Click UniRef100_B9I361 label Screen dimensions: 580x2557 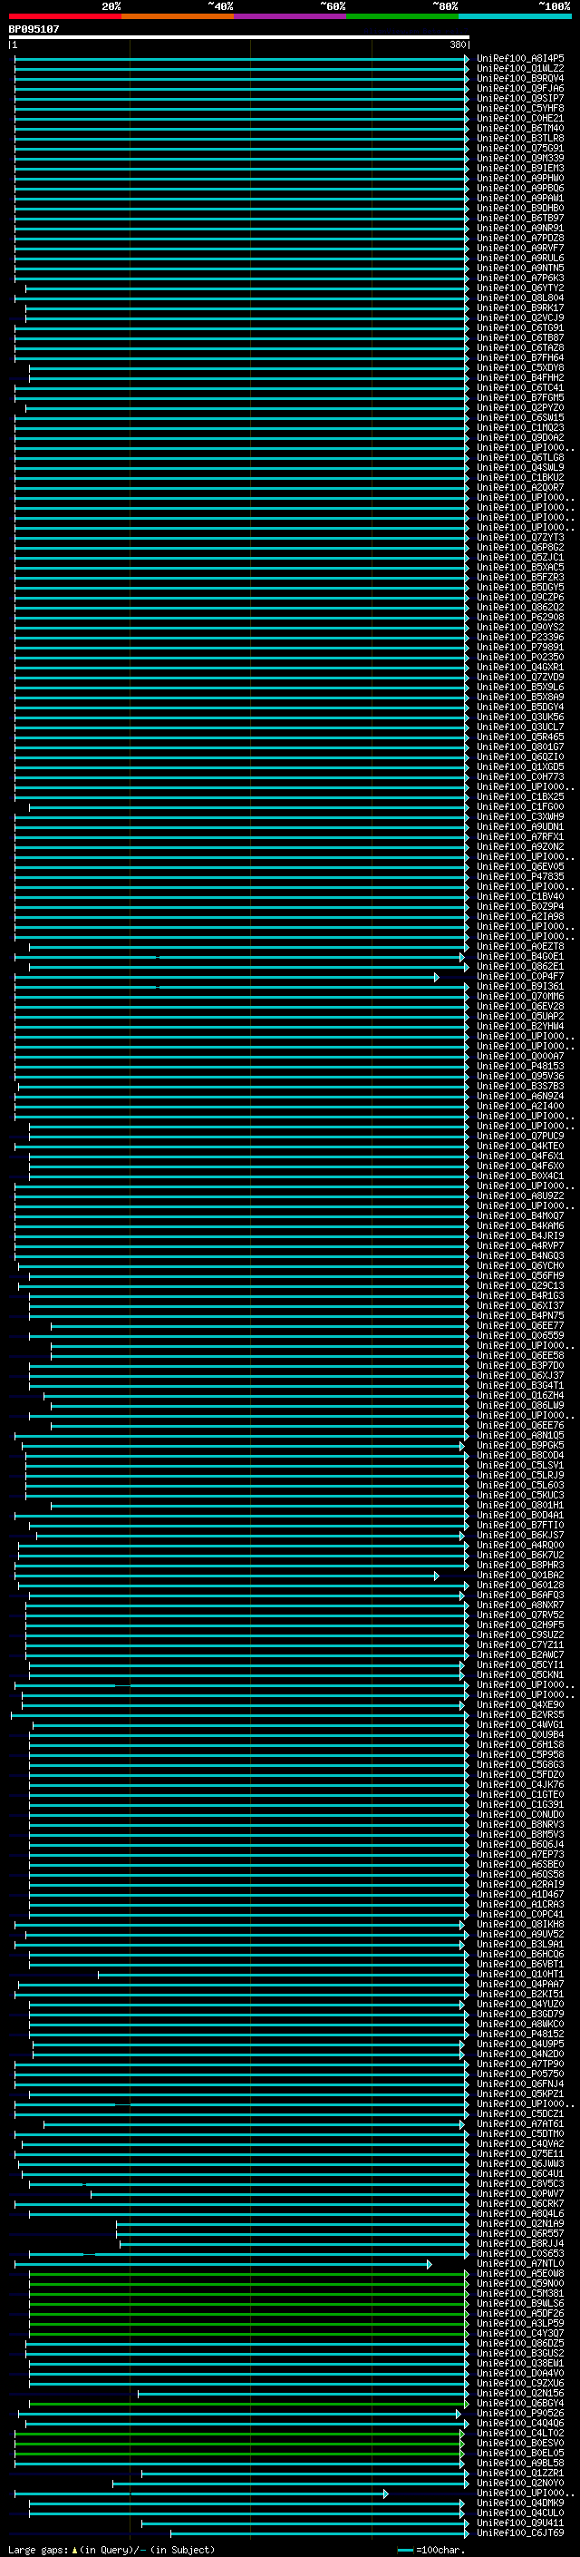tap(520, 987)
